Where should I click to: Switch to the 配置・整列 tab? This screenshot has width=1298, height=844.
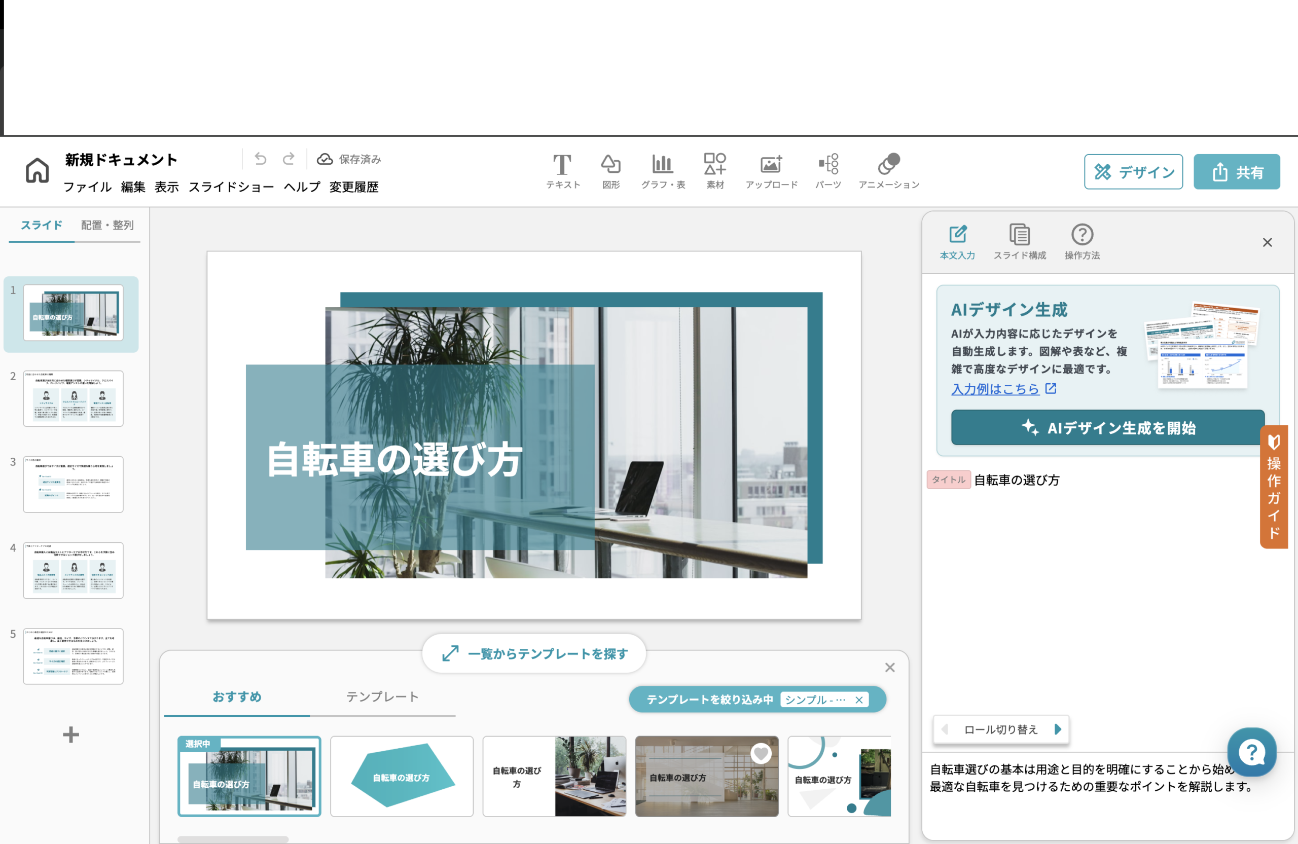(107, 225)
